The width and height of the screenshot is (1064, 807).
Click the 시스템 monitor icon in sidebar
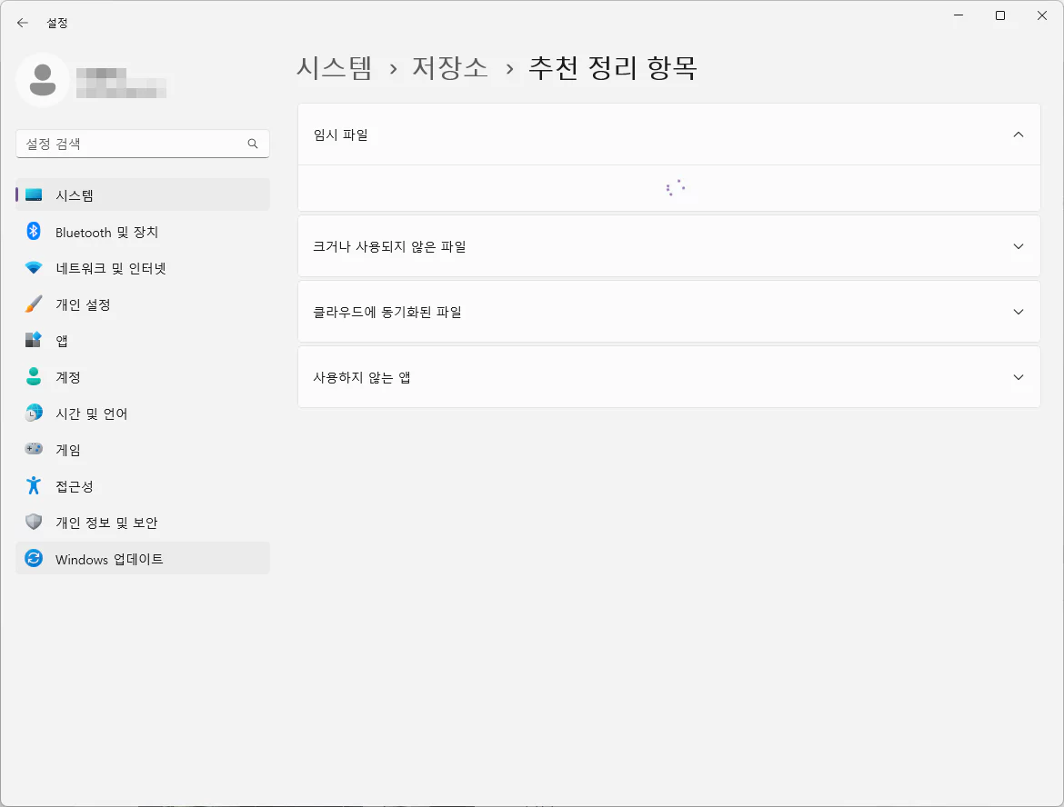[34, 195]
